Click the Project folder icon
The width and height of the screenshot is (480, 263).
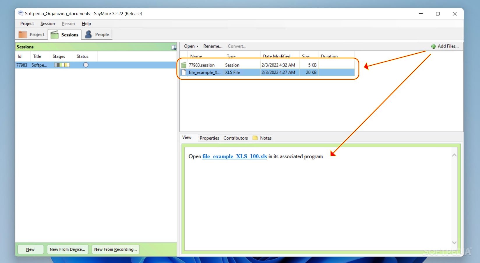[x=23, y=34]
